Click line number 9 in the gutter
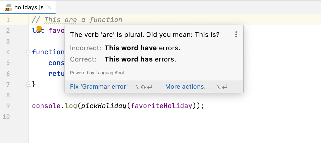 click(x=7, y=106)
